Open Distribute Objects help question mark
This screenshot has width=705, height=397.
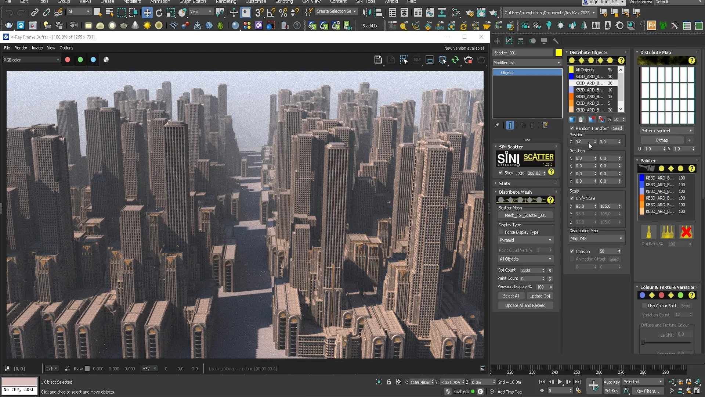coord(621,60)
